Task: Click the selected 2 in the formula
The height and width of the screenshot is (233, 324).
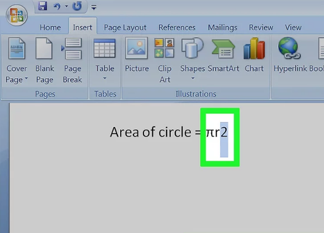Action: click(224, 132)
